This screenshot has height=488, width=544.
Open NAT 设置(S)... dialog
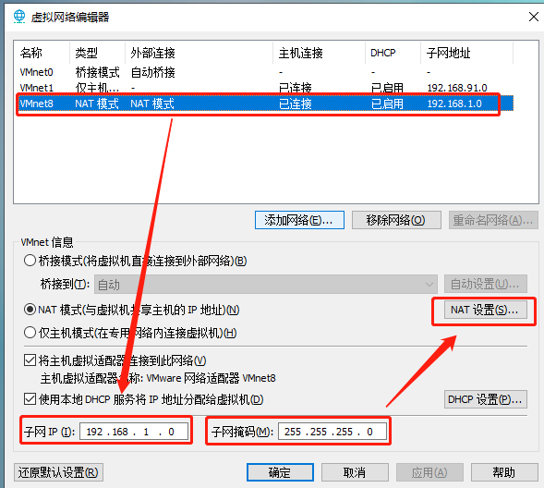click(486, 310)
